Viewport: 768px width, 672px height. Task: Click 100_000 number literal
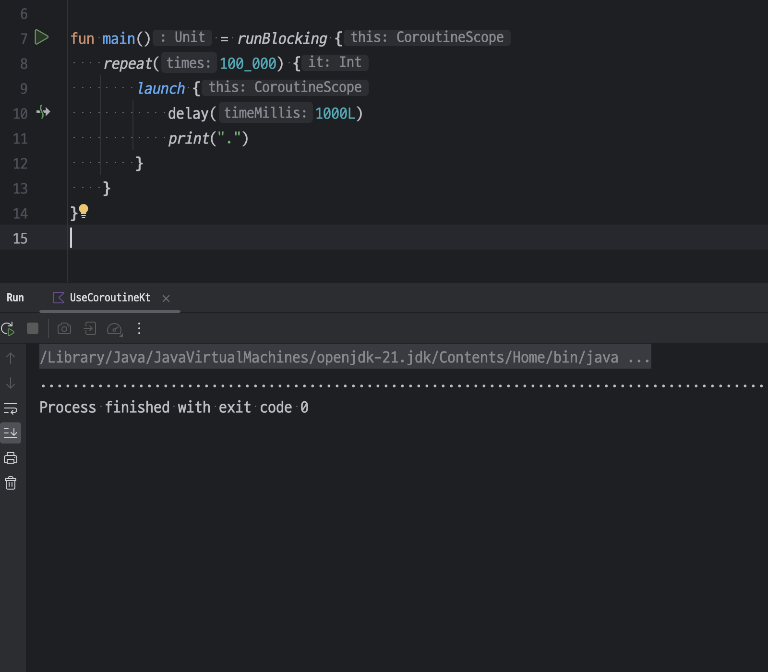tap(248, 63)
